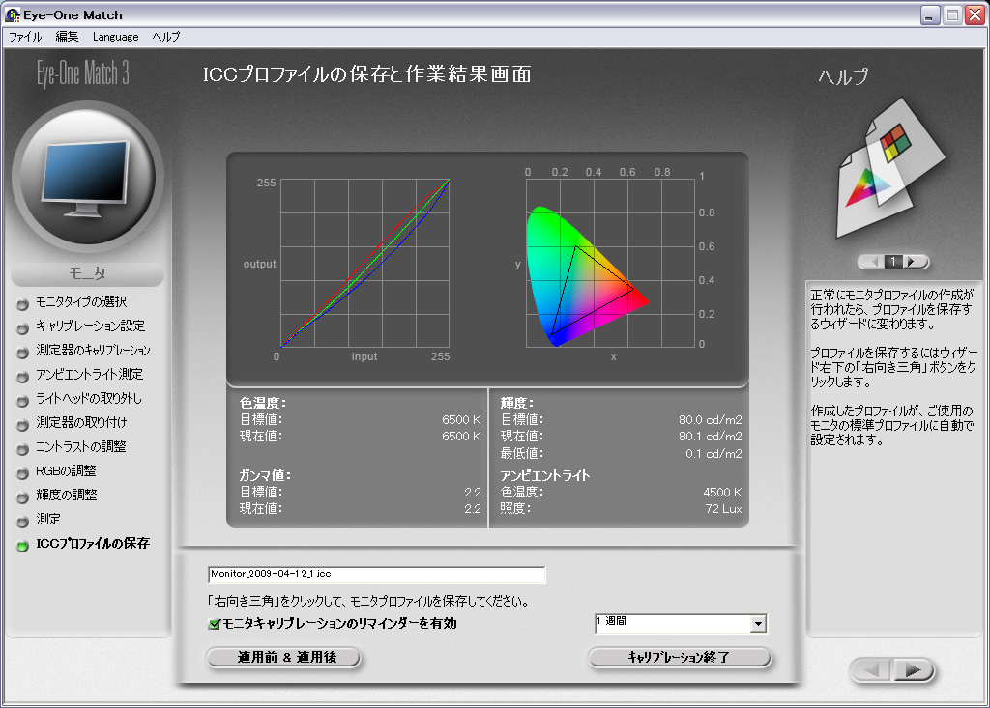Viewport: 990px width, 708px height.
Task: Select the キャリブレーション設定 step
Action: pos(90,326)
